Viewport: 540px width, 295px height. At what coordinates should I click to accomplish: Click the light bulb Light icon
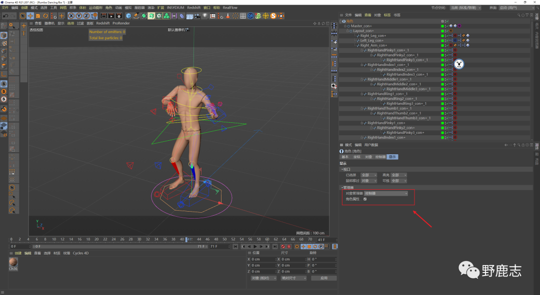point(204,16)
